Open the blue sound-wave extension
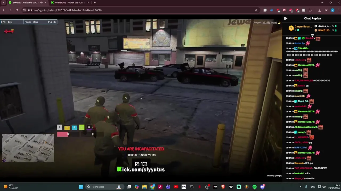341x191 pixels. point(271,10)
